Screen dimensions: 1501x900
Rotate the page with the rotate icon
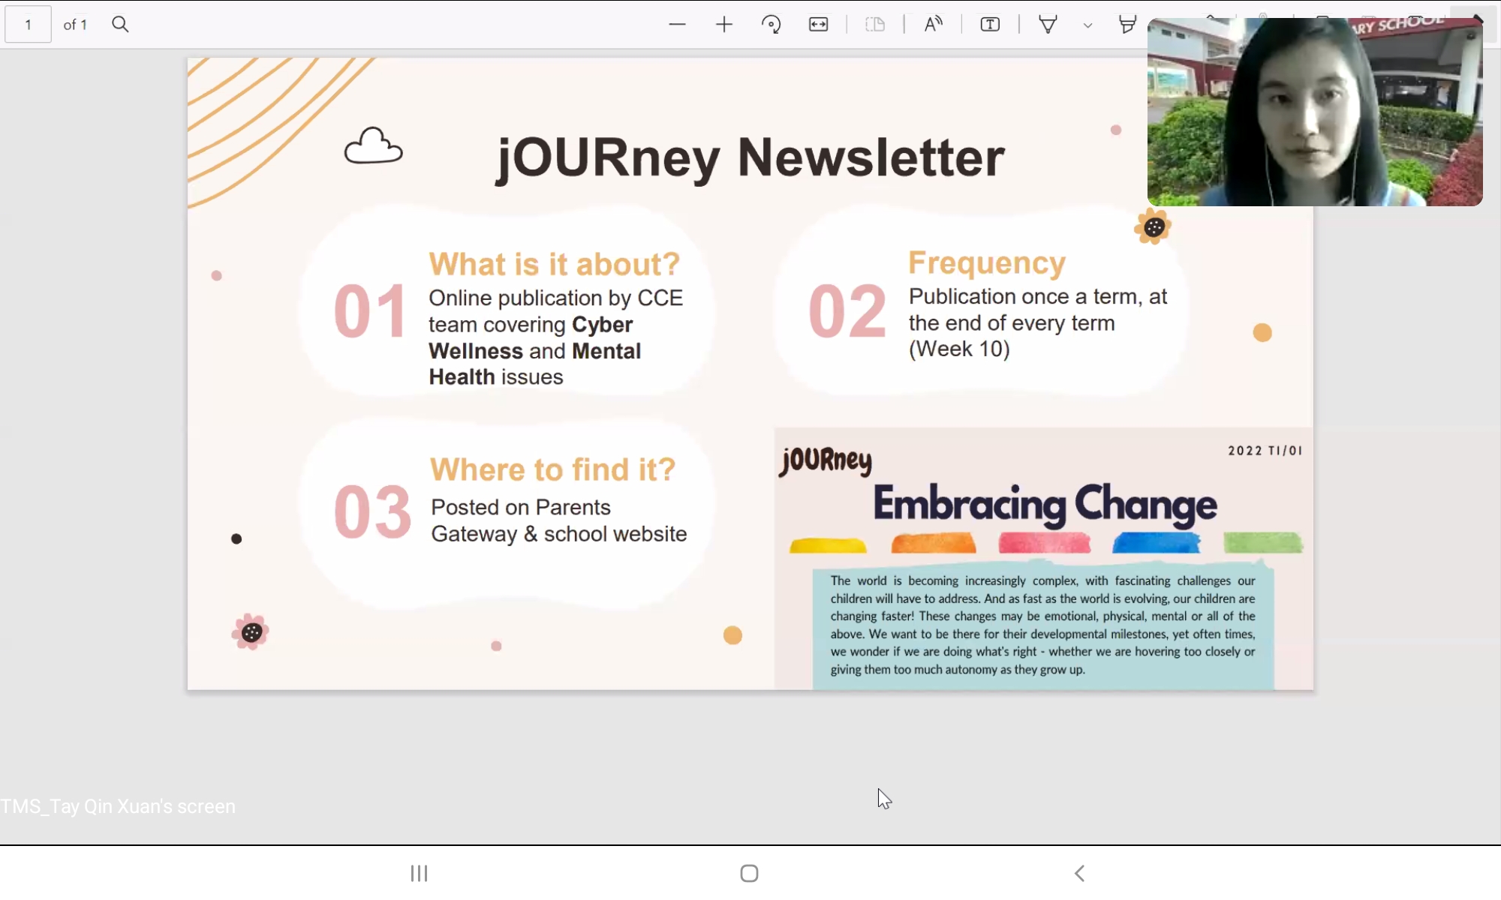[771, 25]
